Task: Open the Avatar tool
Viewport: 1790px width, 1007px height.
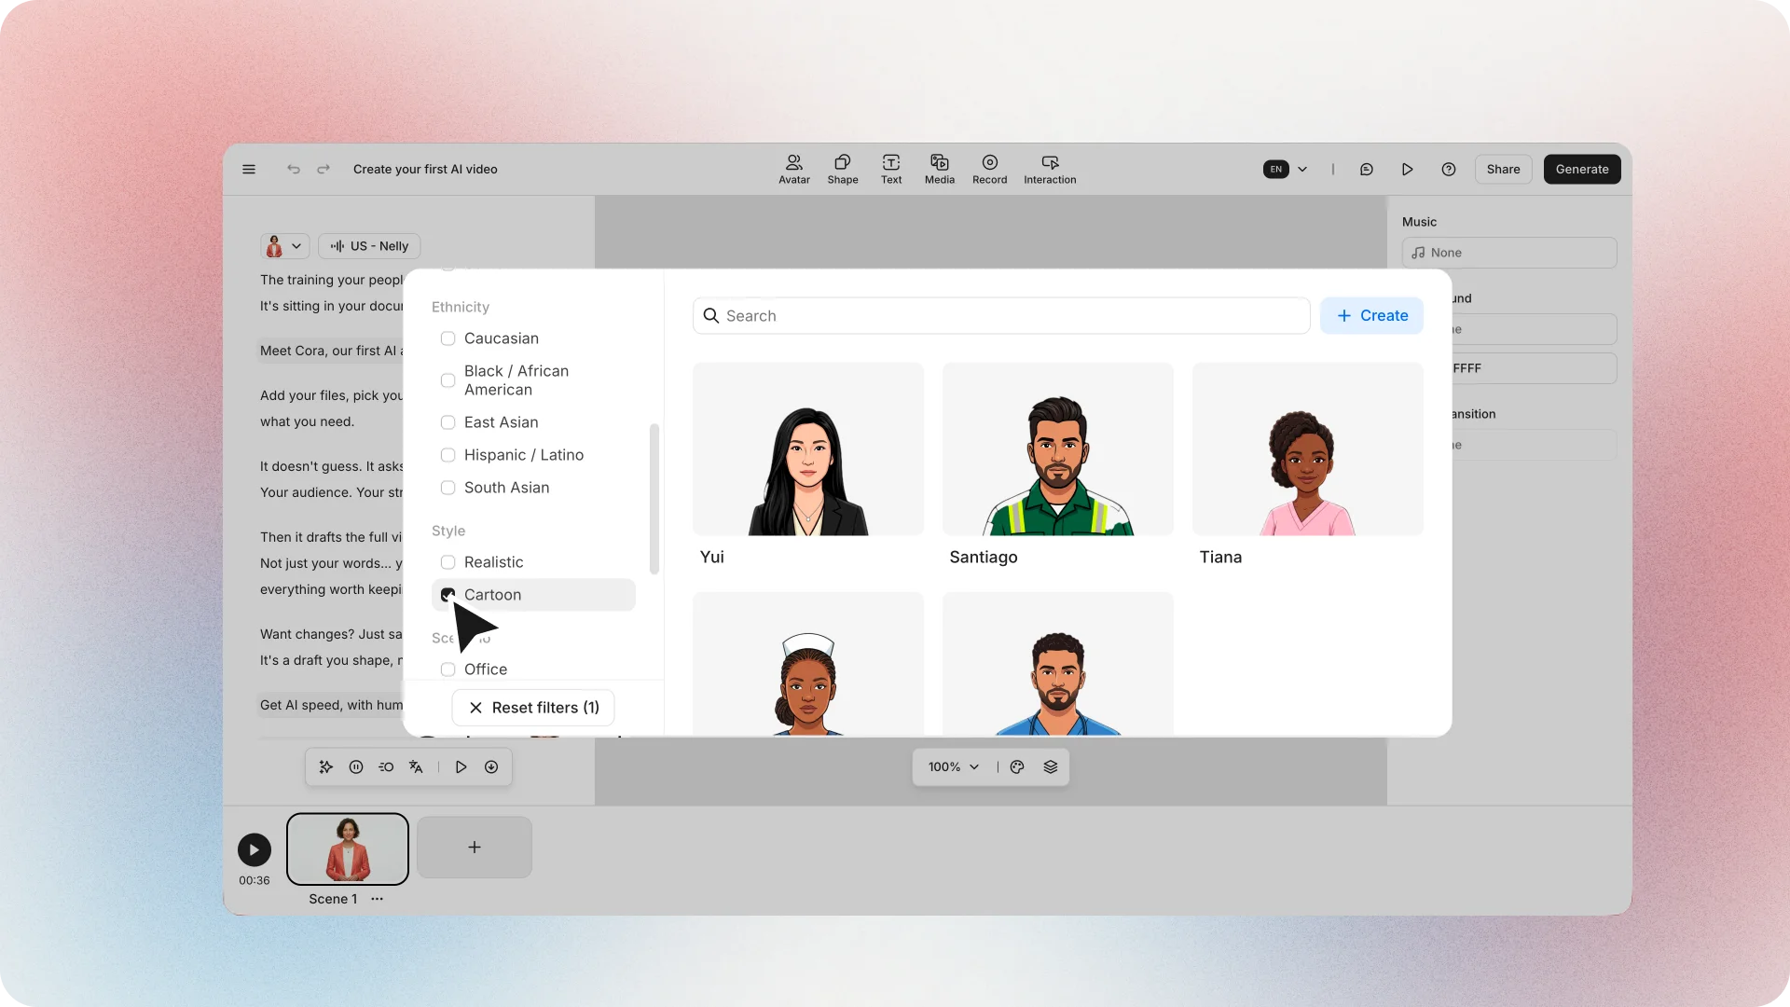Action: (x=794, y=170)
